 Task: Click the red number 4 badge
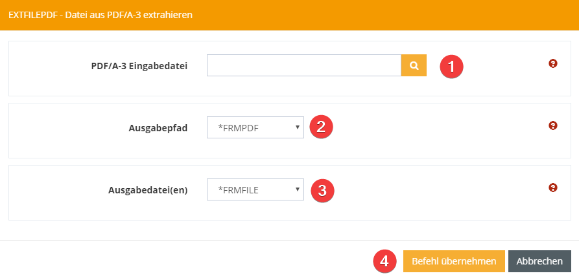coord(384,261)
